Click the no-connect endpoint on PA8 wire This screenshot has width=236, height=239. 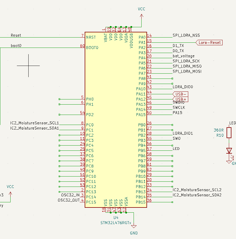pos(172,79)
